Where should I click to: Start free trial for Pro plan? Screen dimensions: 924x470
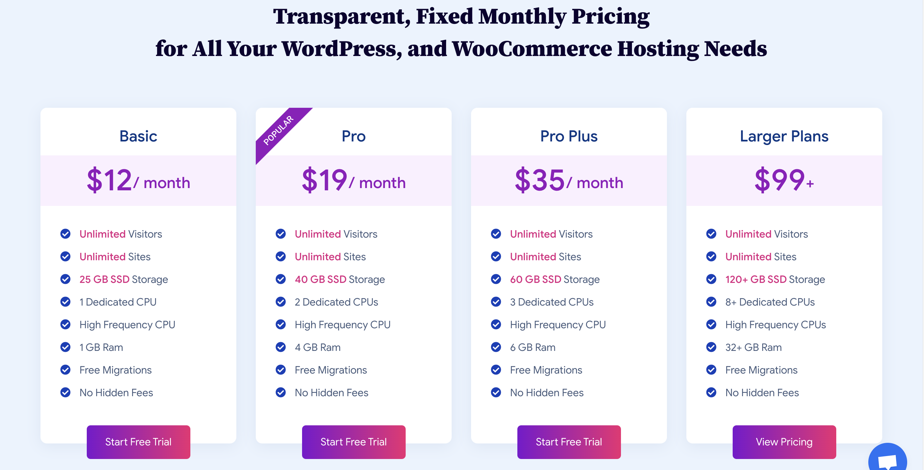(353, 442)
